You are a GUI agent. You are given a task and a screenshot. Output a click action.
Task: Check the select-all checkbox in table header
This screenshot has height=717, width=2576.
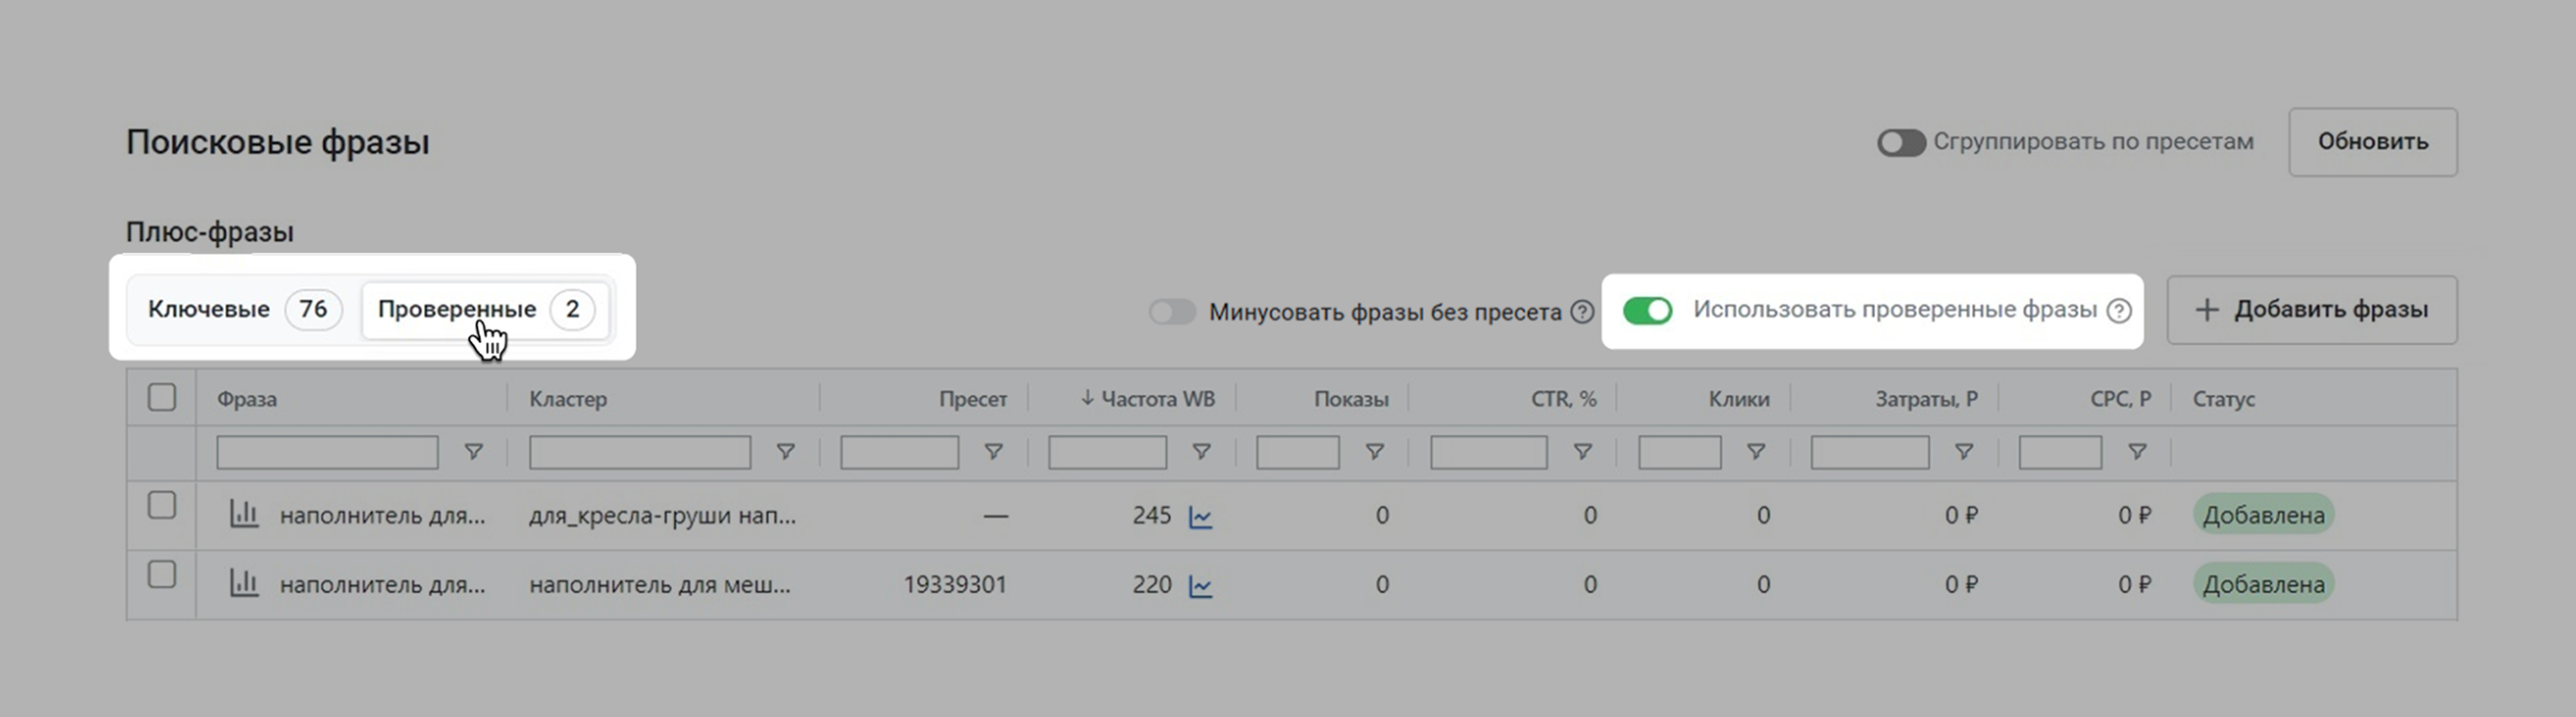162,397
